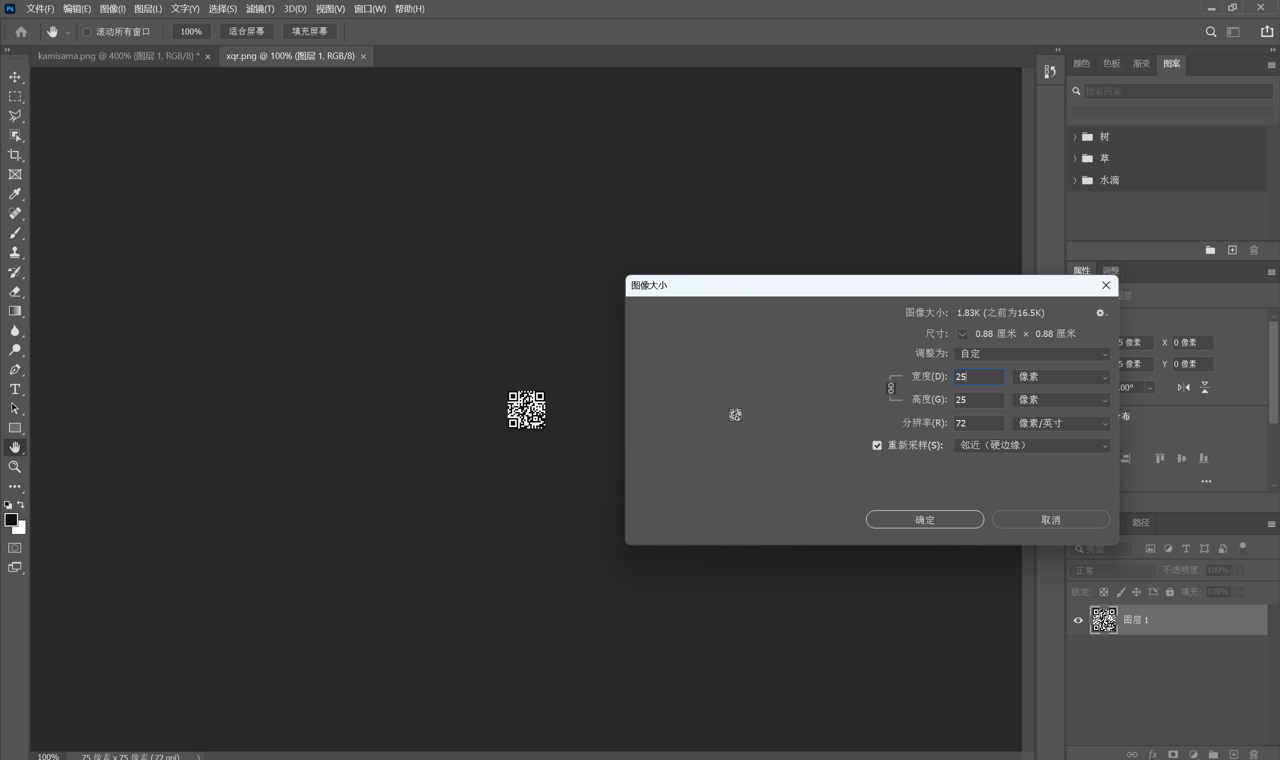Screen dimensions: 1280x760
Task: Open the 图像(I) menu
Action: point(112,8)
